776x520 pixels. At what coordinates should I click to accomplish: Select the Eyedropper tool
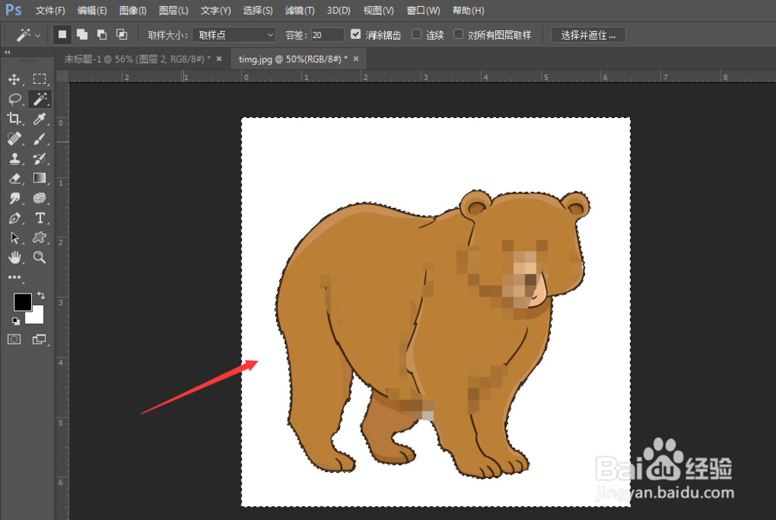click(x=40, y=119)
